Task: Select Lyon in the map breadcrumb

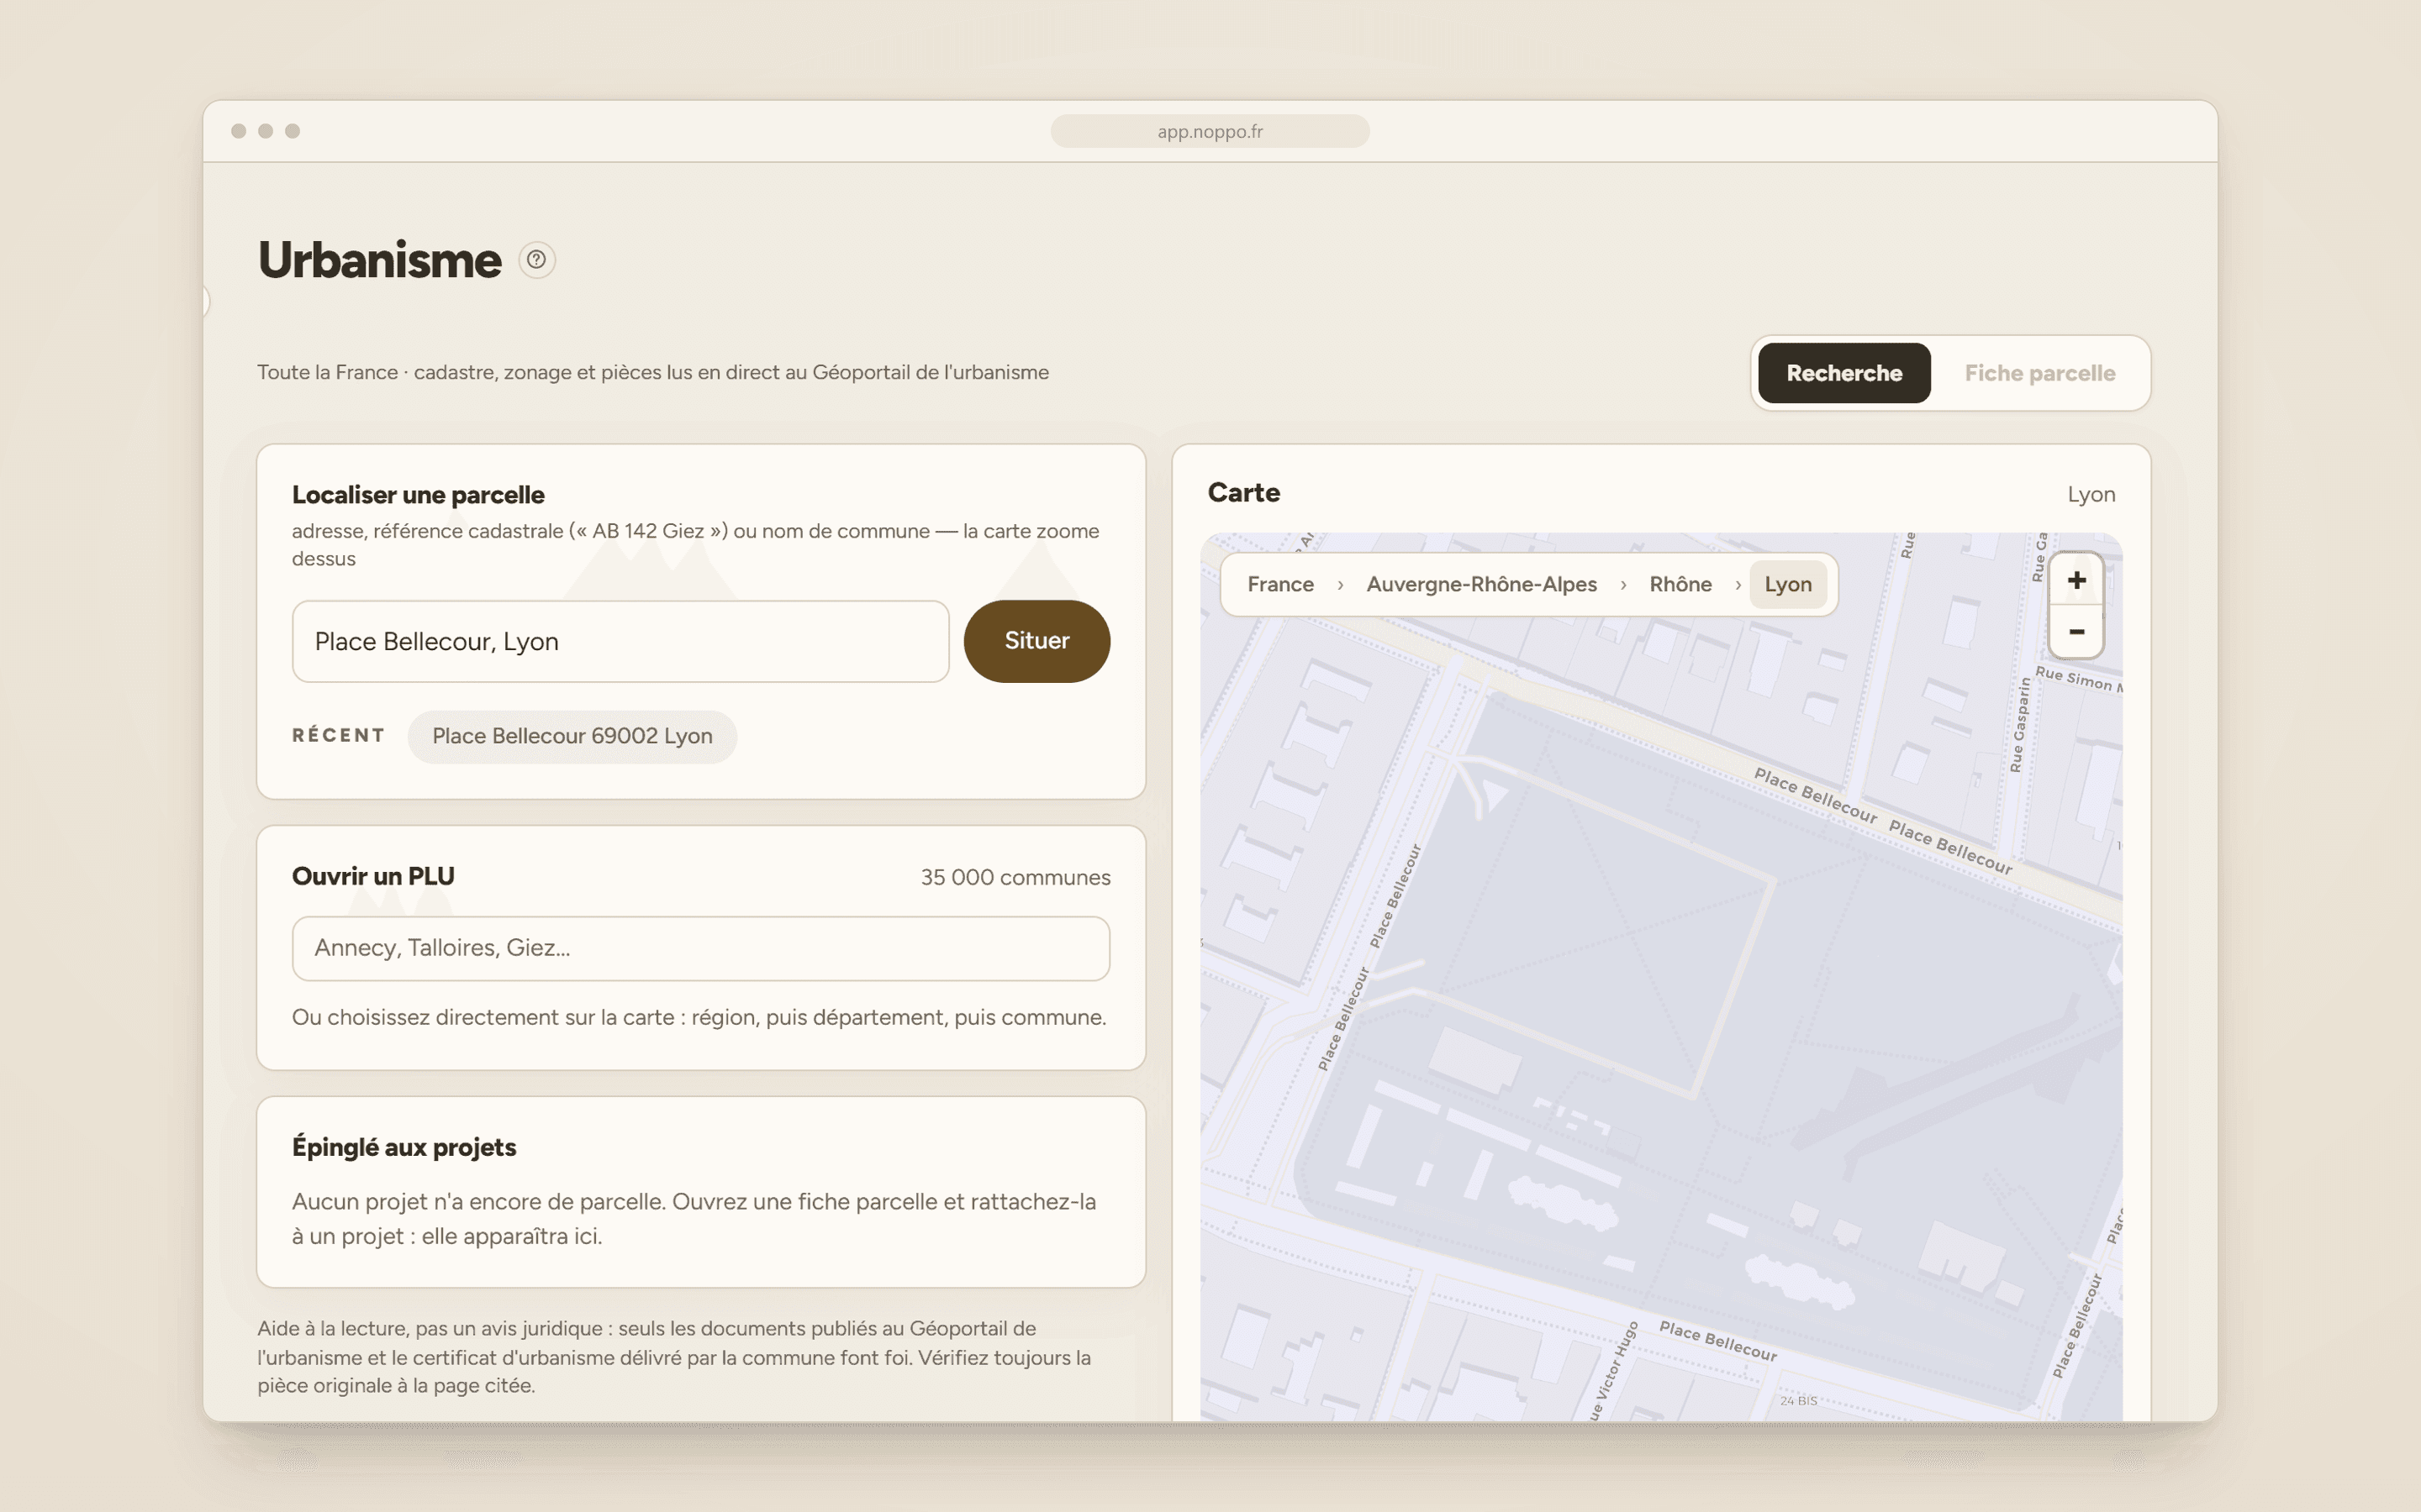Action: (x=1788, y=584)
